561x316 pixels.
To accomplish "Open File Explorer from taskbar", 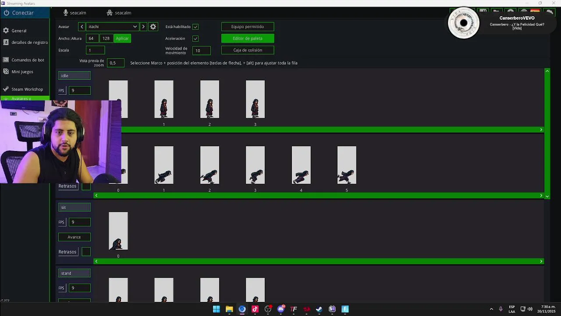I will tap(229, 309).
